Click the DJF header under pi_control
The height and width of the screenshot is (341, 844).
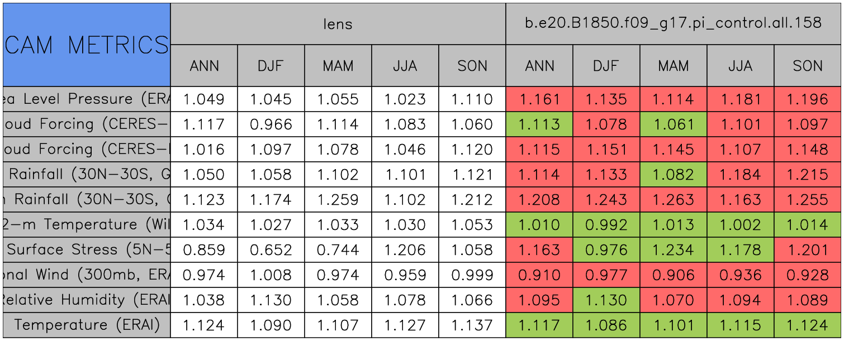coord(606,66)
